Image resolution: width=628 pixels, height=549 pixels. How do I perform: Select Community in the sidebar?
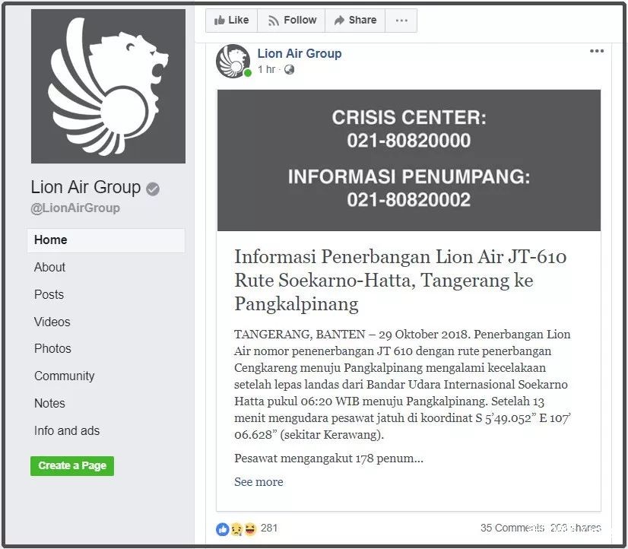64,376
